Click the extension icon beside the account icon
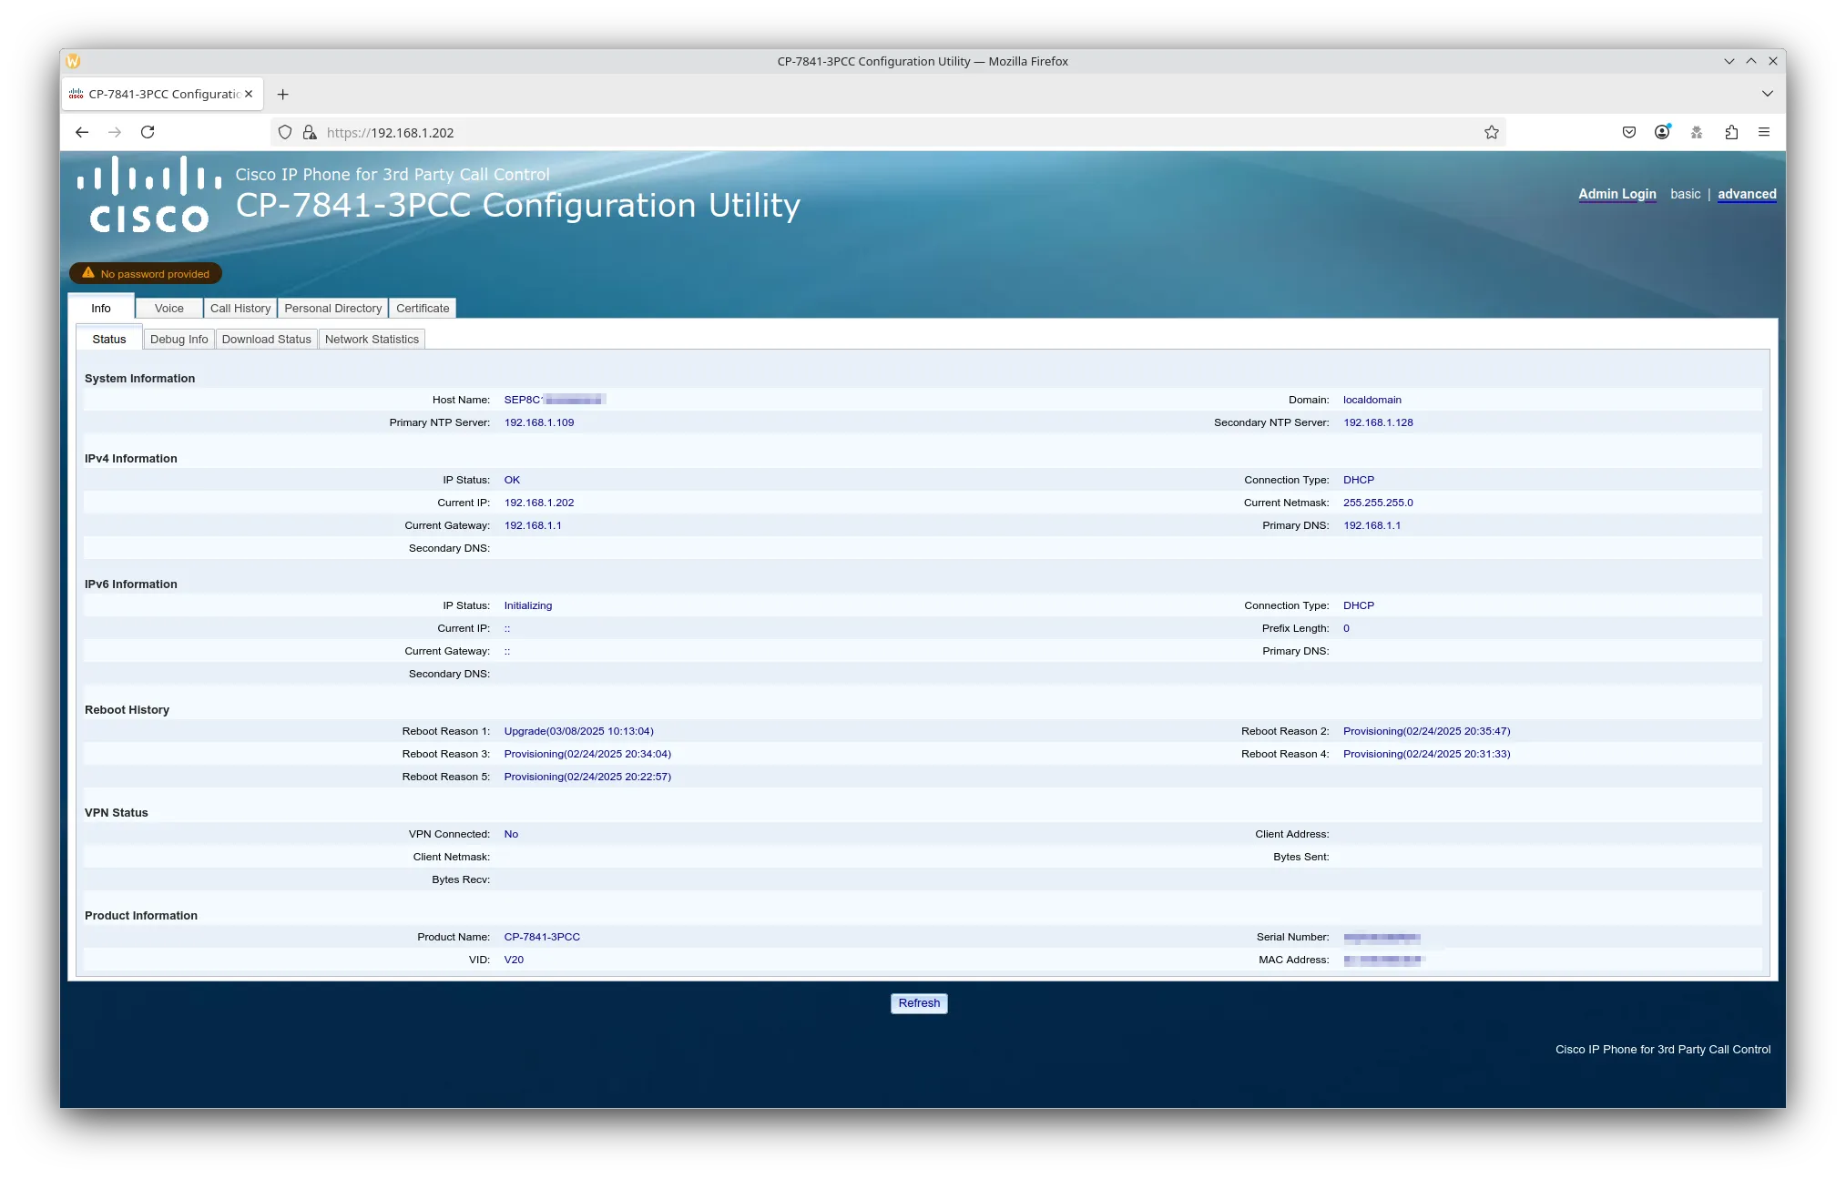This screenshot has height=1179, width=1846. (1697, 132)
